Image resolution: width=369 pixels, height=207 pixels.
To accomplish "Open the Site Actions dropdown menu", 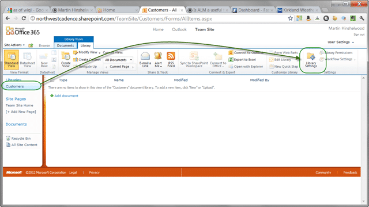I will 14,45.
